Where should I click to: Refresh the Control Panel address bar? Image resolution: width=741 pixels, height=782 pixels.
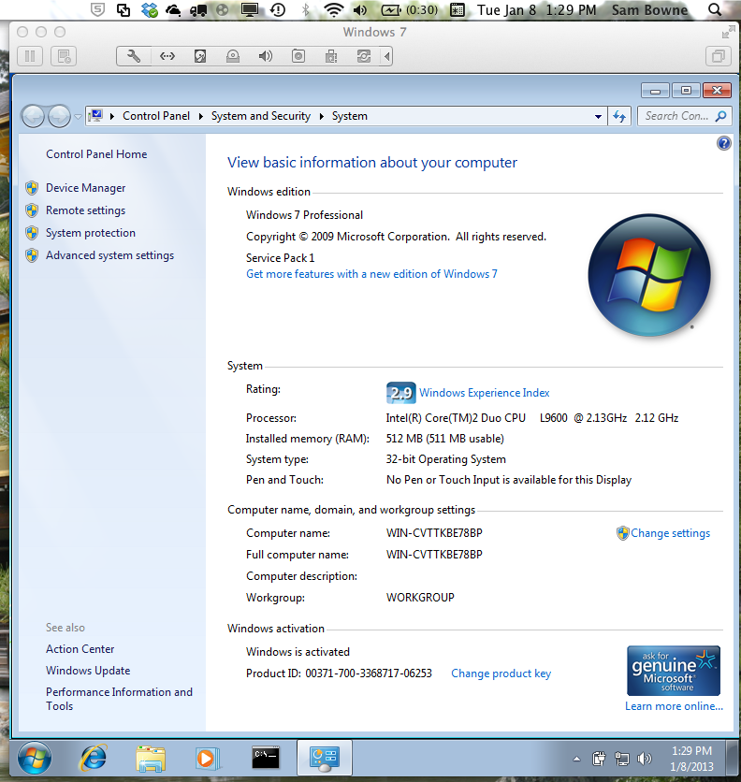coord(618,116)
